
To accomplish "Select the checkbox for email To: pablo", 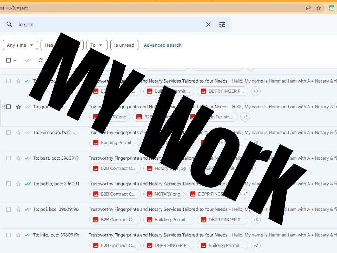I will tap(9, 184).
